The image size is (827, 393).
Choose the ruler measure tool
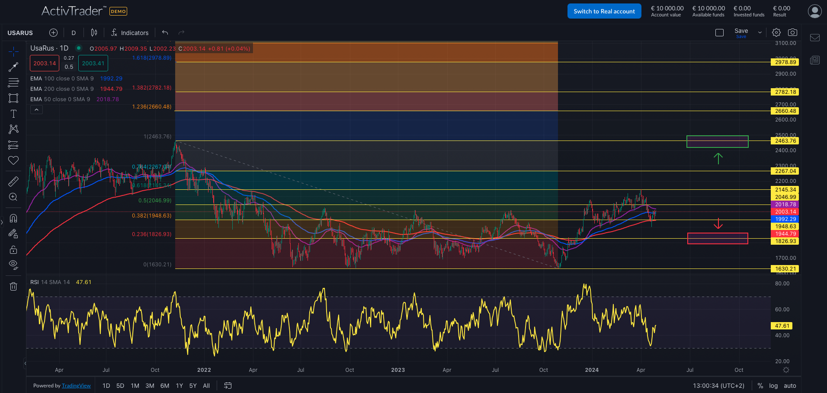pyautogui.click(x=13, y=181)
